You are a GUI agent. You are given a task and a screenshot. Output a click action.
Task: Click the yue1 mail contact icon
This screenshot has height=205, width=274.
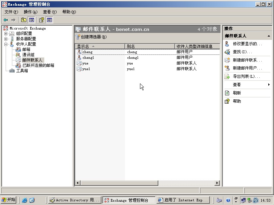[x=79, y=69]
